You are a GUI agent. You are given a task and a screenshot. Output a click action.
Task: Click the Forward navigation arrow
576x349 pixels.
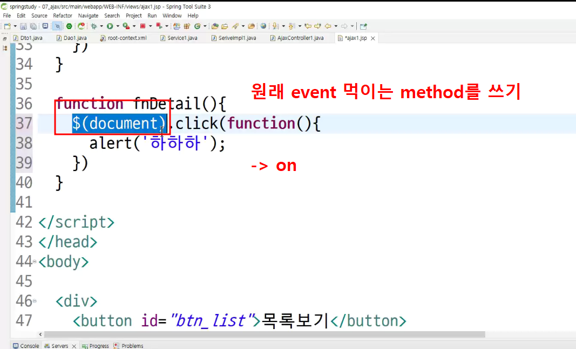pos(344,26)
